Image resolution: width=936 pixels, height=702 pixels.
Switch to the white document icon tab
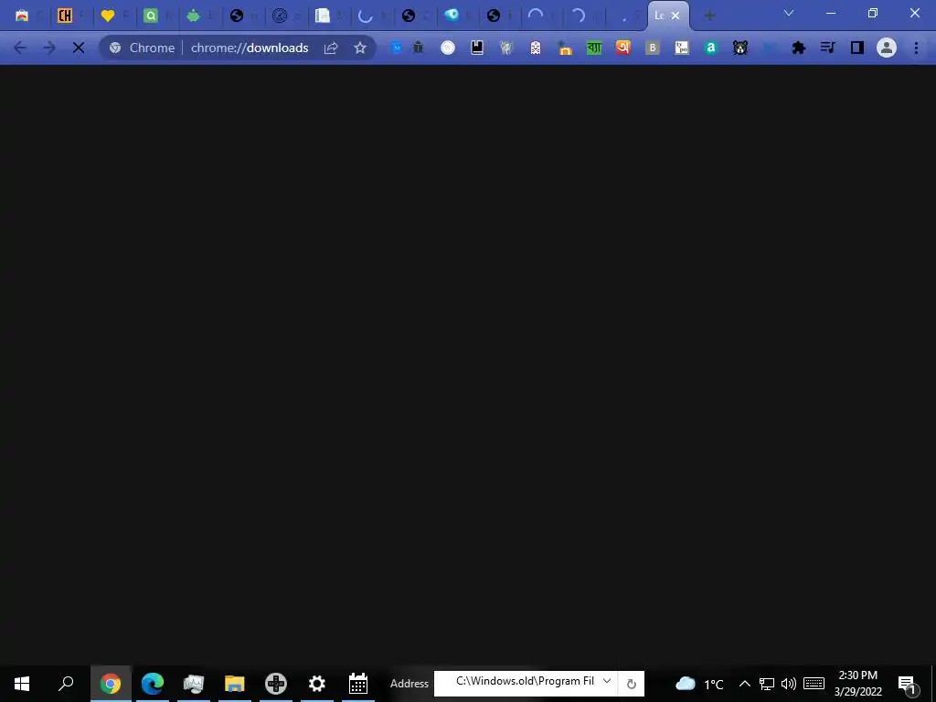pyautogui.click(x=323, y=16)
